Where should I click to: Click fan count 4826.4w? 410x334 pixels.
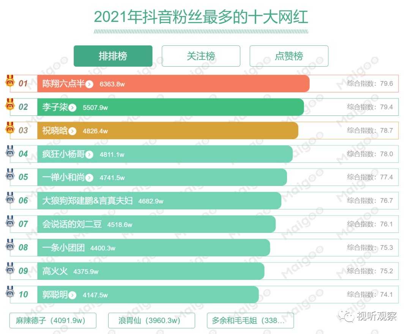click(x=95, y=131)
